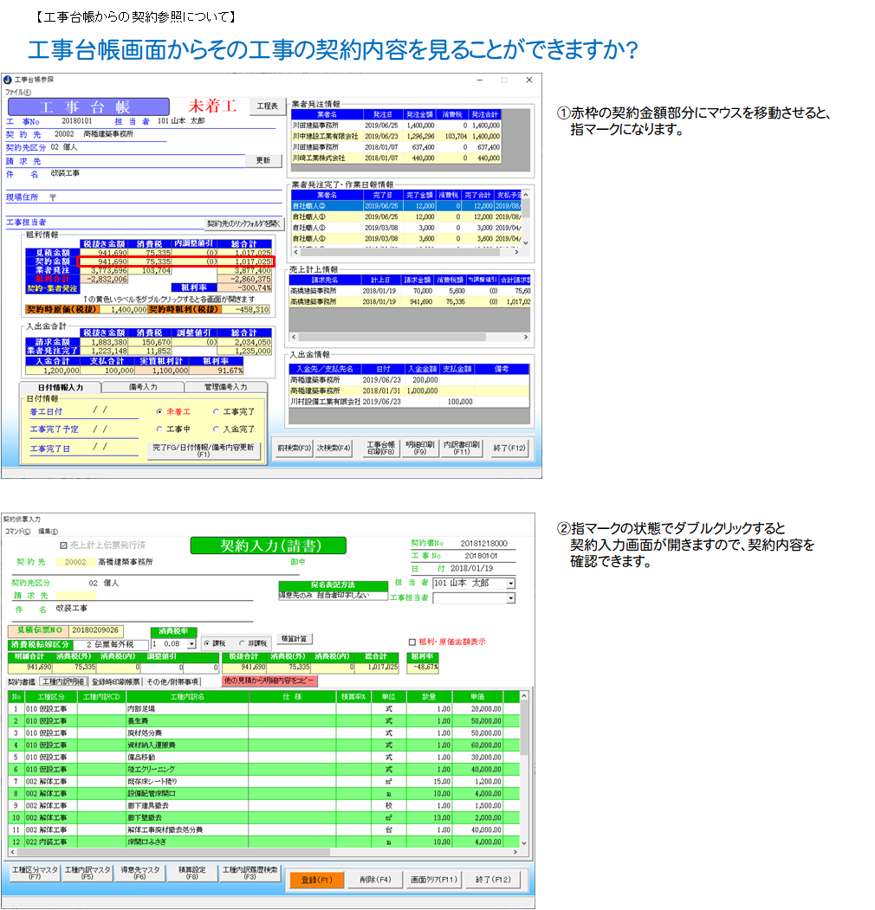The width and height of the screenshot is (875, 910).
Task: Click the red 他の見積から明細内容をコピー button
Action: [270, 681]
